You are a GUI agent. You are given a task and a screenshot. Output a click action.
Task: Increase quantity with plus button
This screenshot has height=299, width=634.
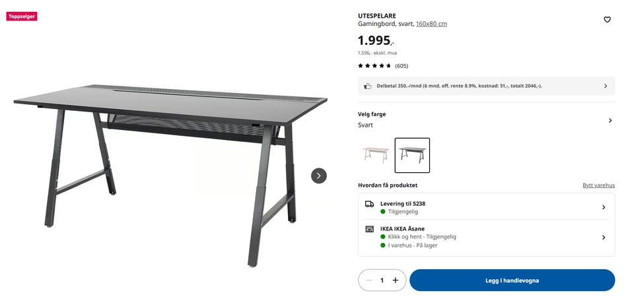coord(396,281)
